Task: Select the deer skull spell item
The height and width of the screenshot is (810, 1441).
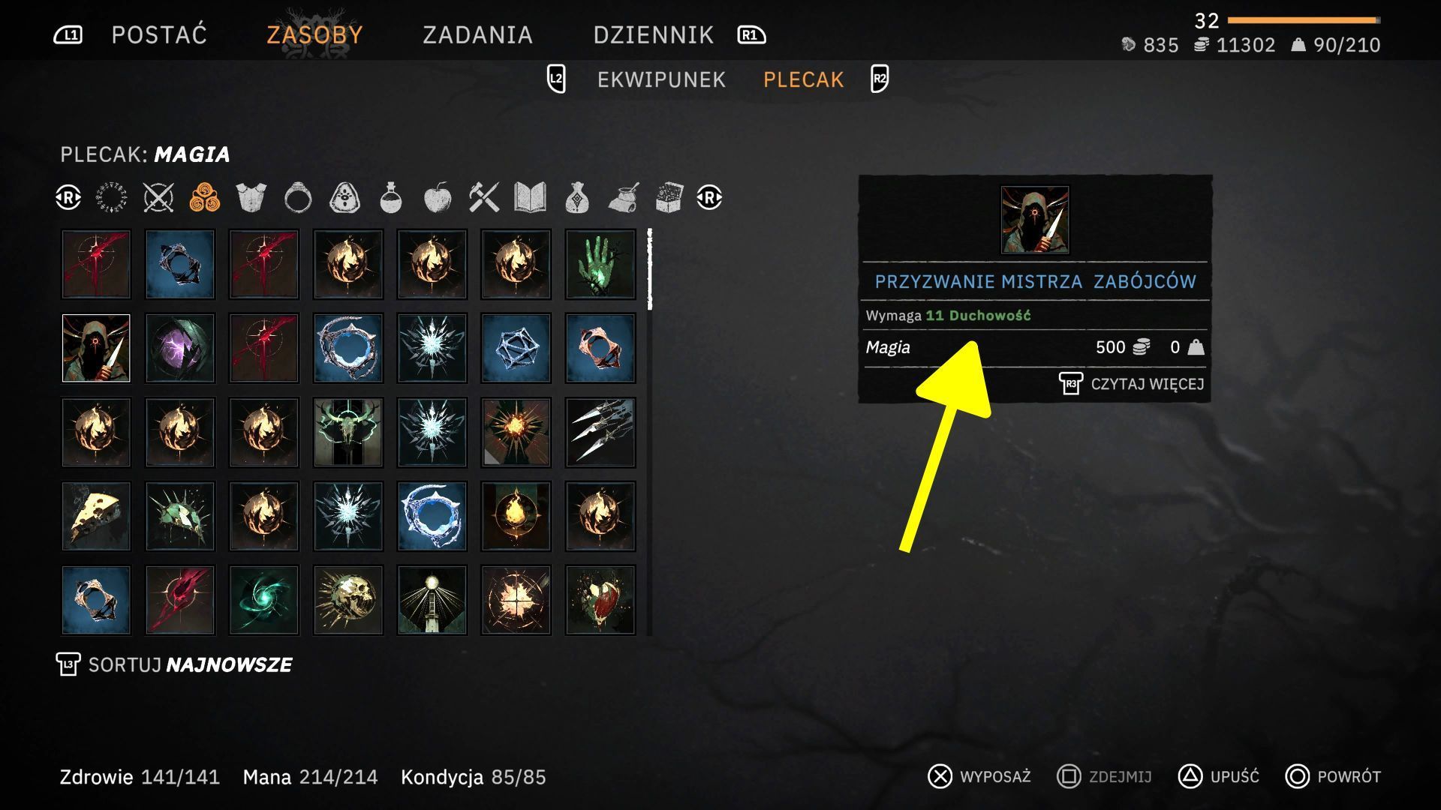Action: pyautogui.click(x=348, y=432)
